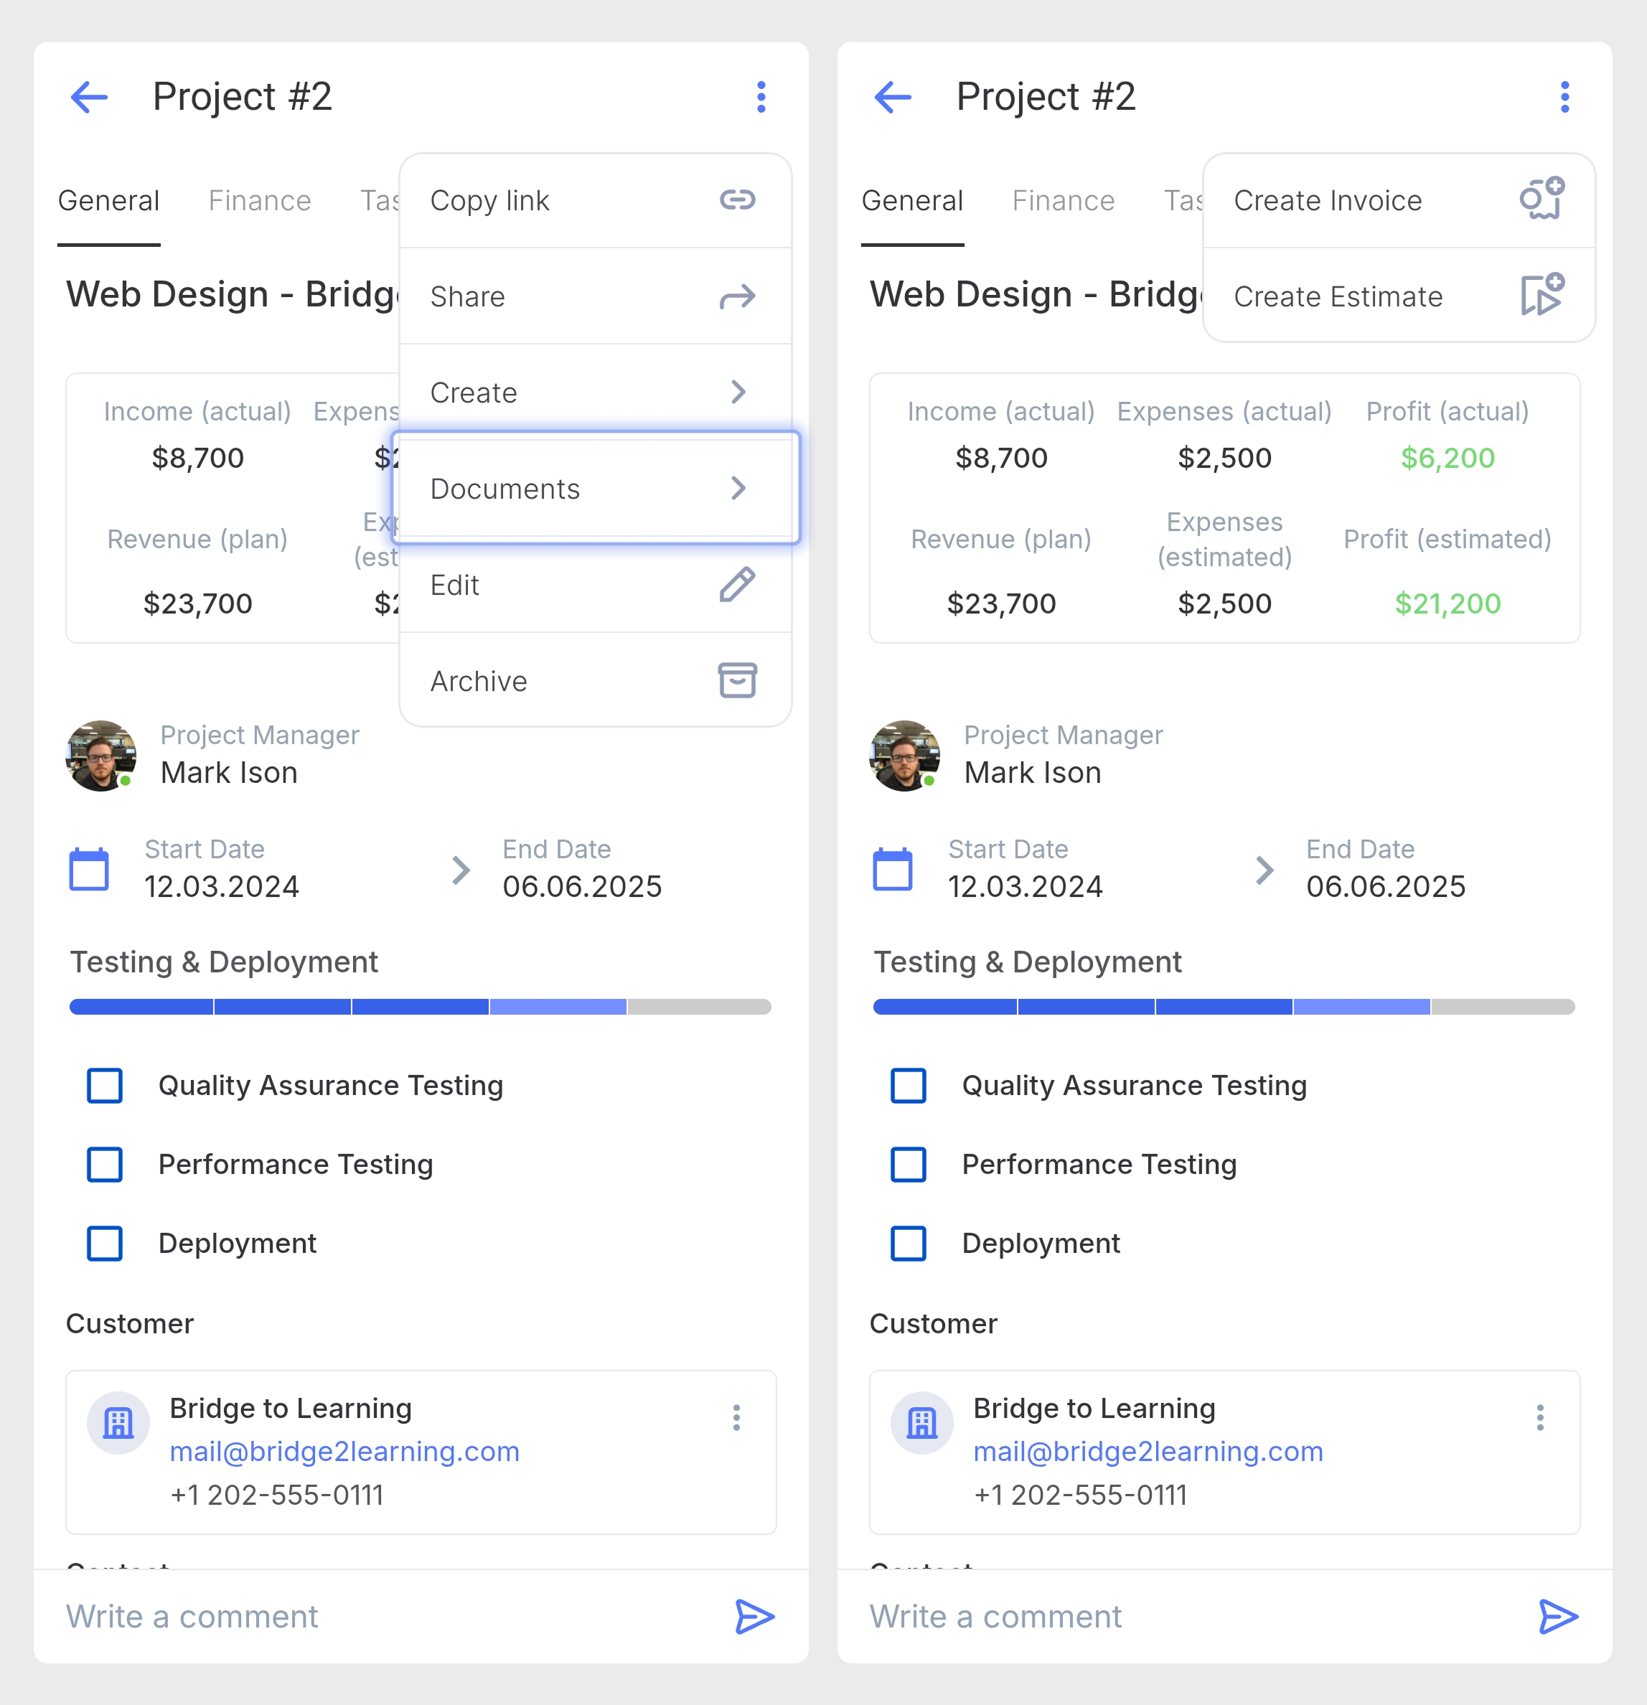Switch to Finance tab in left panel
The width and height of the screenshot is (1647, 1705).
point(259,201)
